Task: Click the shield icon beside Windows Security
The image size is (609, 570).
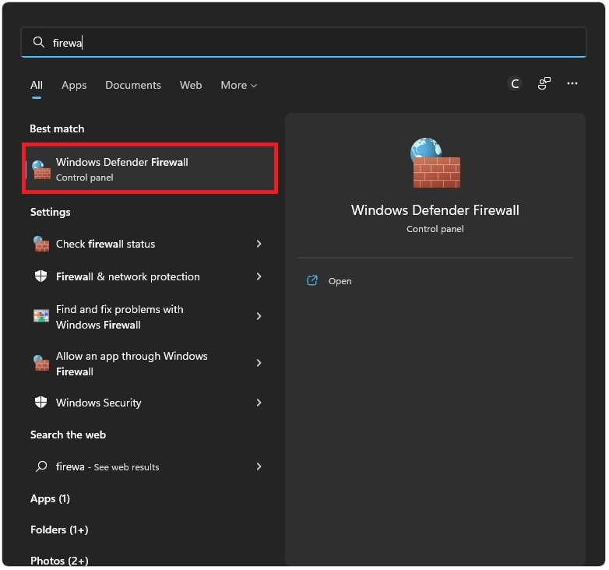Action: click(41, 403)
